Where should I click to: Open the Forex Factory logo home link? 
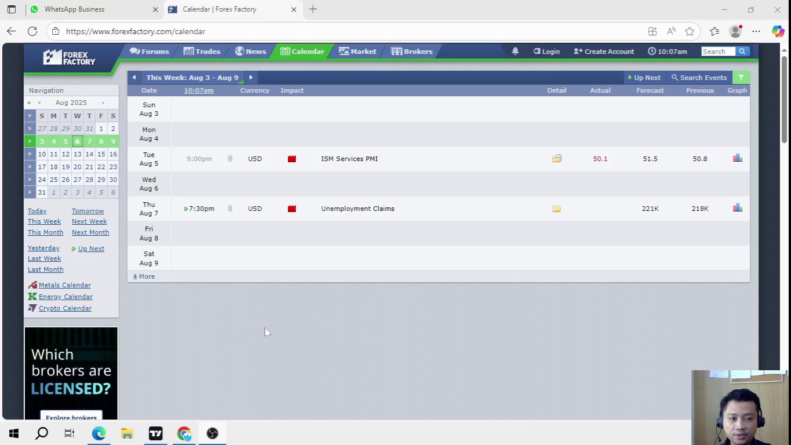coord(69,57)
